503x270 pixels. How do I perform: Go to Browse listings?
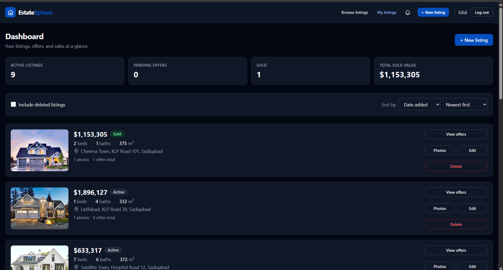tap(355, 13)
